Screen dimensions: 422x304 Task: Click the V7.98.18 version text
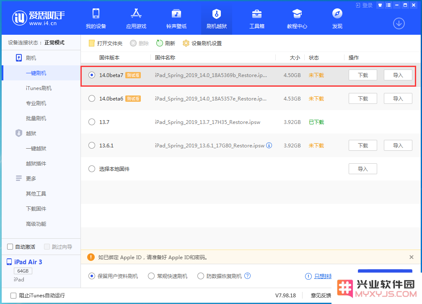point(285,295)
